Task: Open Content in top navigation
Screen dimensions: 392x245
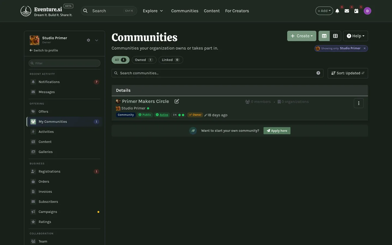Action: (x=212, y=11)
